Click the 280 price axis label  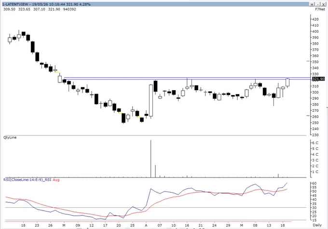pos(315,104)
